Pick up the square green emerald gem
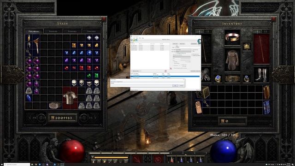 point(96,76)
